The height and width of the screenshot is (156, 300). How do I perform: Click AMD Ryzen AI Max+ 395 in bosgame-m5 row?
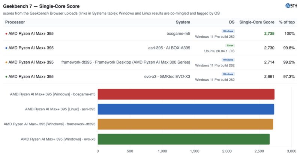pos(31,34)
